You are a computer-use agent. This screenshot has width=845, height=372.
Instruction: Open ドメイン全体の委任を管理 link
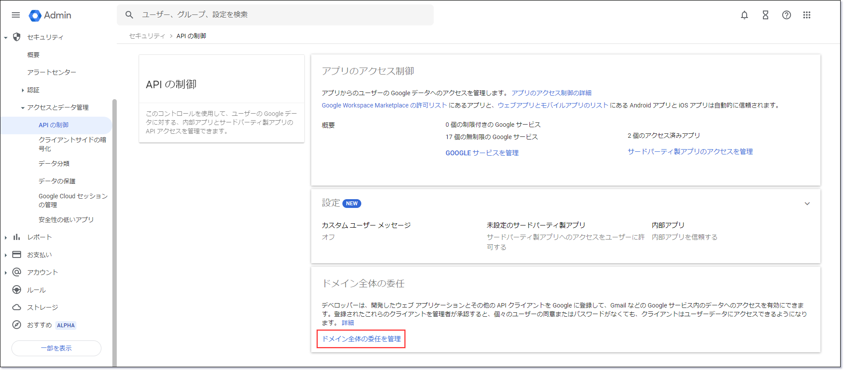point(361,339)
